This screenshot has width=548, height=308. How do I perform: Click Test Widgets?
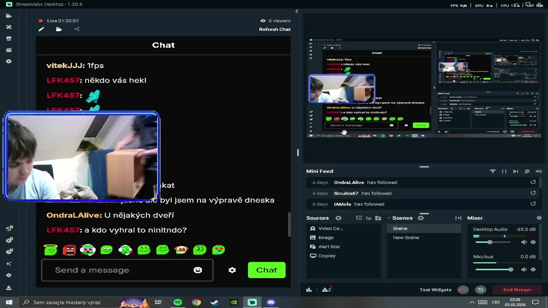[435, 290]
